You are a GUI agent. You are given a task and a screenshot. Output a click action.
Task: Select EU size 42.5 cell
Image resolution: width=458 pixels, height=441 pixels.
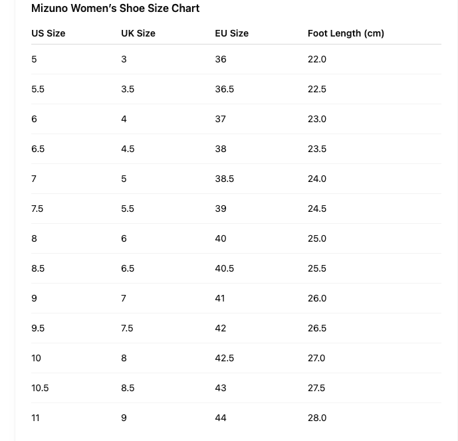224,358
